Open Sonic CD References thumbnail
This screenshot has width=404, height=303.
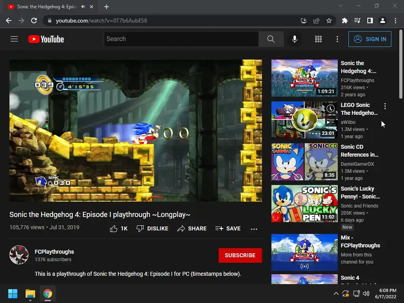tap(304, 161)
